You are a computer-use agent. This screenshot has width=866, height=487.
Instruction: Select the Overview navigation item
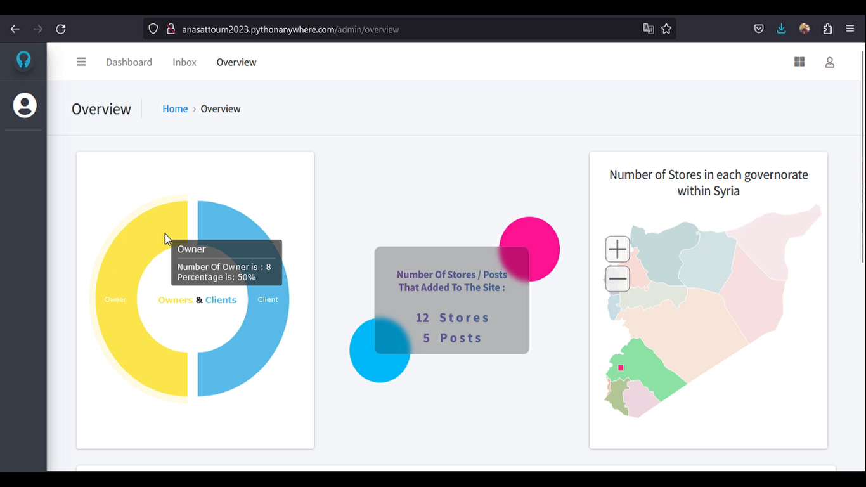coord(236,62)
